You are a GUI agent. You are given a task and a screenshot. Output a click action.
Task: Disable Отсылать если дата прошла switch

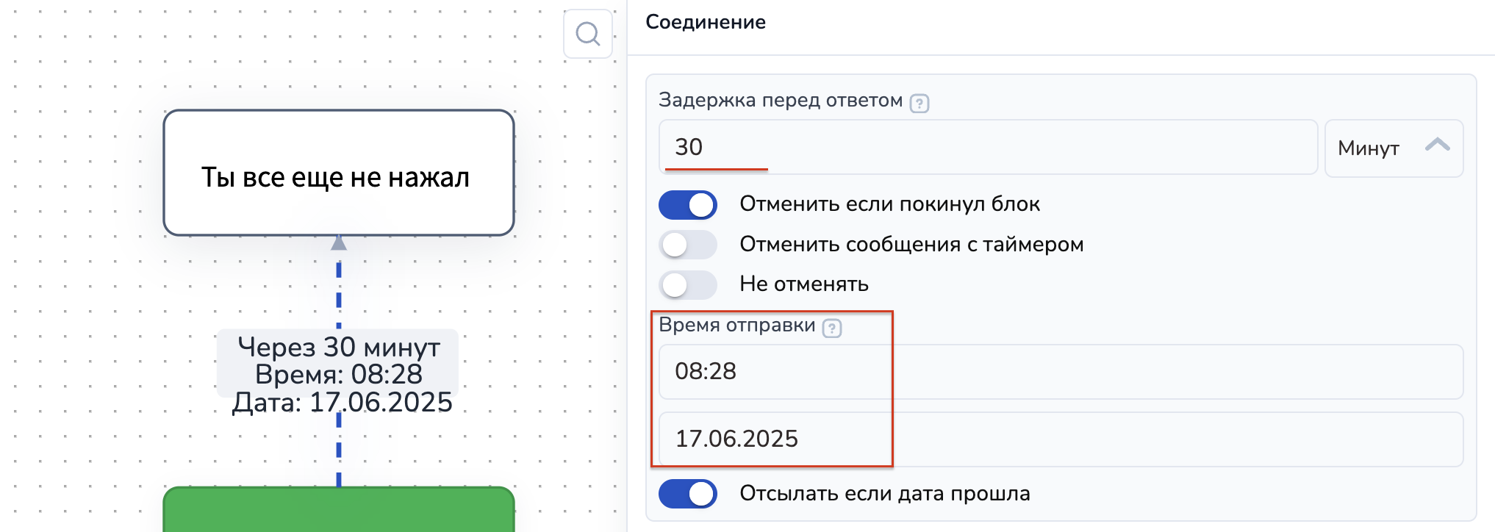click(x=688, y=494)
